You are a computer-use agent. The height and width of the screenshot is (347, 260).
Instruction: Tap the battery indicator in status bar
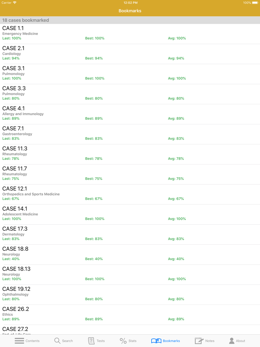[x=255, y=3]
